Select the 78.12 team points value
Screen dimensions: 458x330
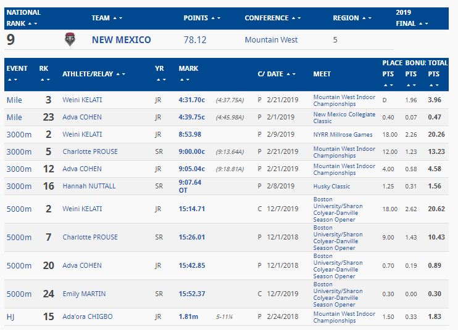195,39
